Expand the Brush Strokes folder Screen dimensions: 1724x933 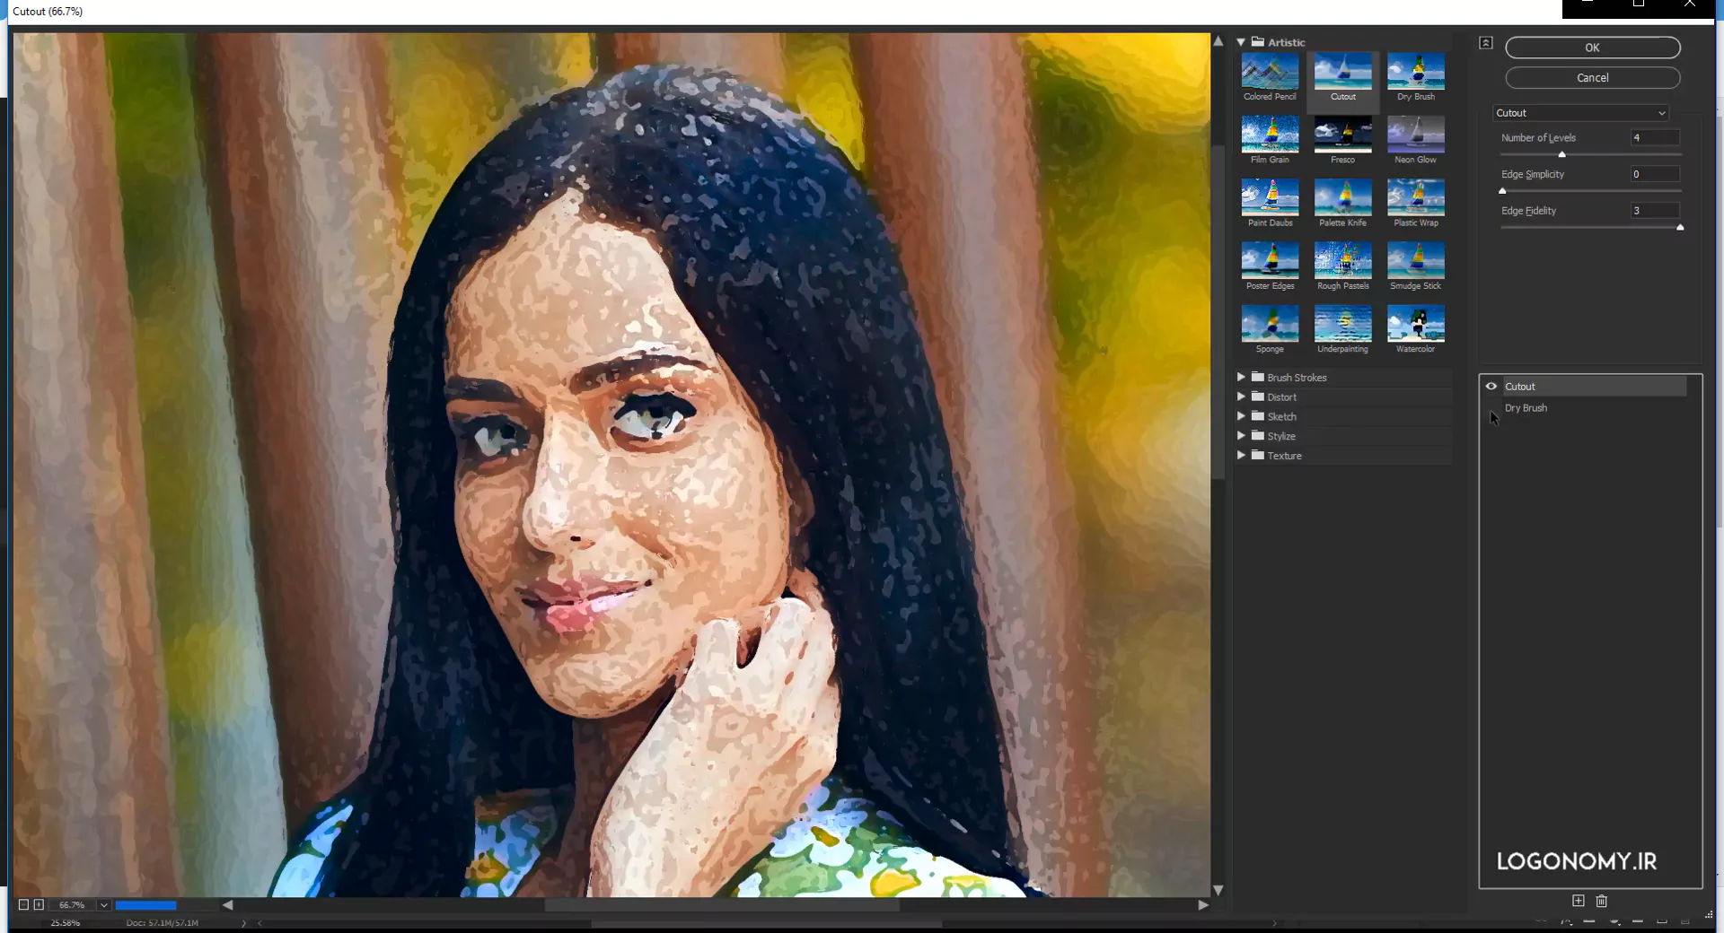click(x=1241, y=377)
